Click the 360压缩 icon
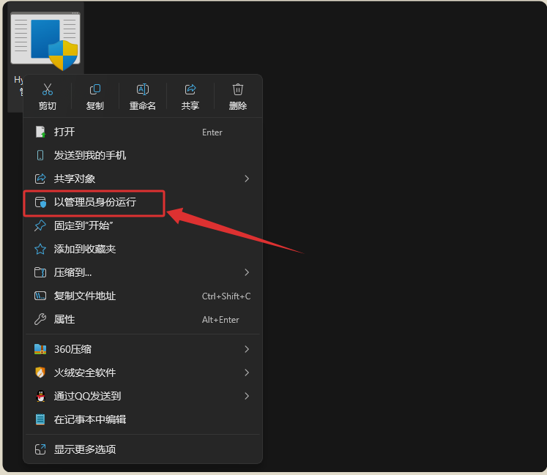Viewport: 547px width, 475px height. tap(40, 349)
